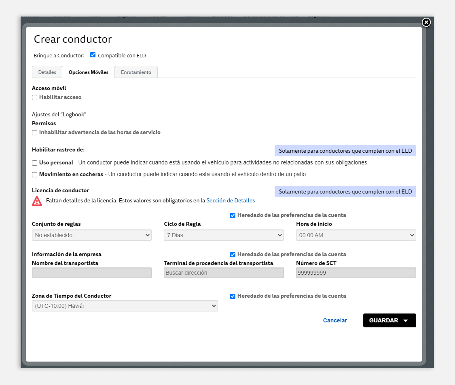Uncheck Heredado checkbox for Información de la empresa
Viewport: 455px width, 385px height.
click(x=233, y=255)
